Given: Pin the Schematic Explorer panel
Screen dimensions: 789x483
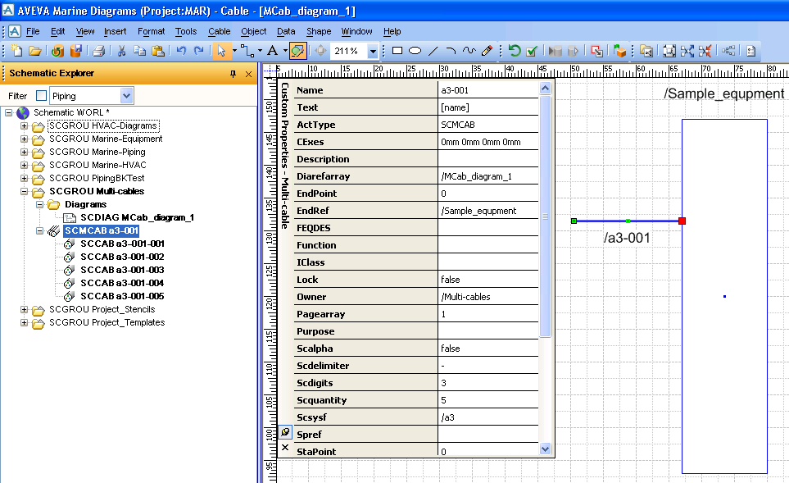Looking at the screenshot, I should (x=233, y=74).
